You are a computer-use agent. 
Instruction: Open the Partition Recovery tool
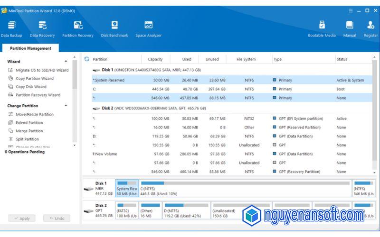coord(78,29)
